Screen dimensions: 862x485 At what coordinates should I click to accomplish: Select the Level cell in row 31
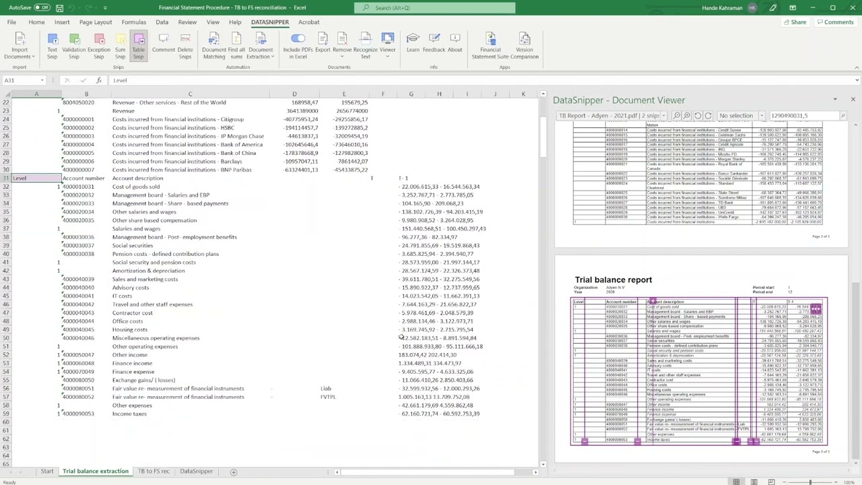(36, 179)
